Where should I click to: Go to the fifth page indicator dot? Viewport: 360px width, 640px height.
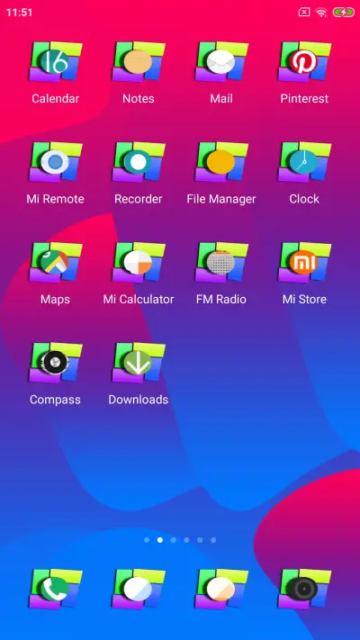(x=200, y=540)
